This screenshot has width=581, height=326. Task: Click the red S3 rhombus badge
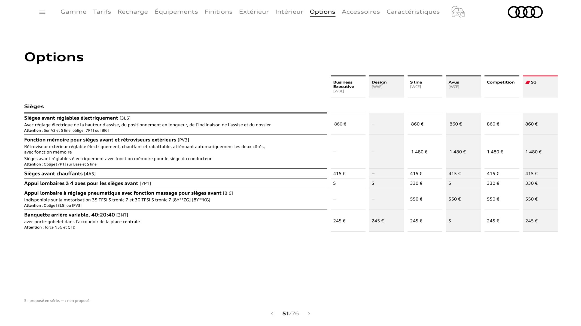528,82
